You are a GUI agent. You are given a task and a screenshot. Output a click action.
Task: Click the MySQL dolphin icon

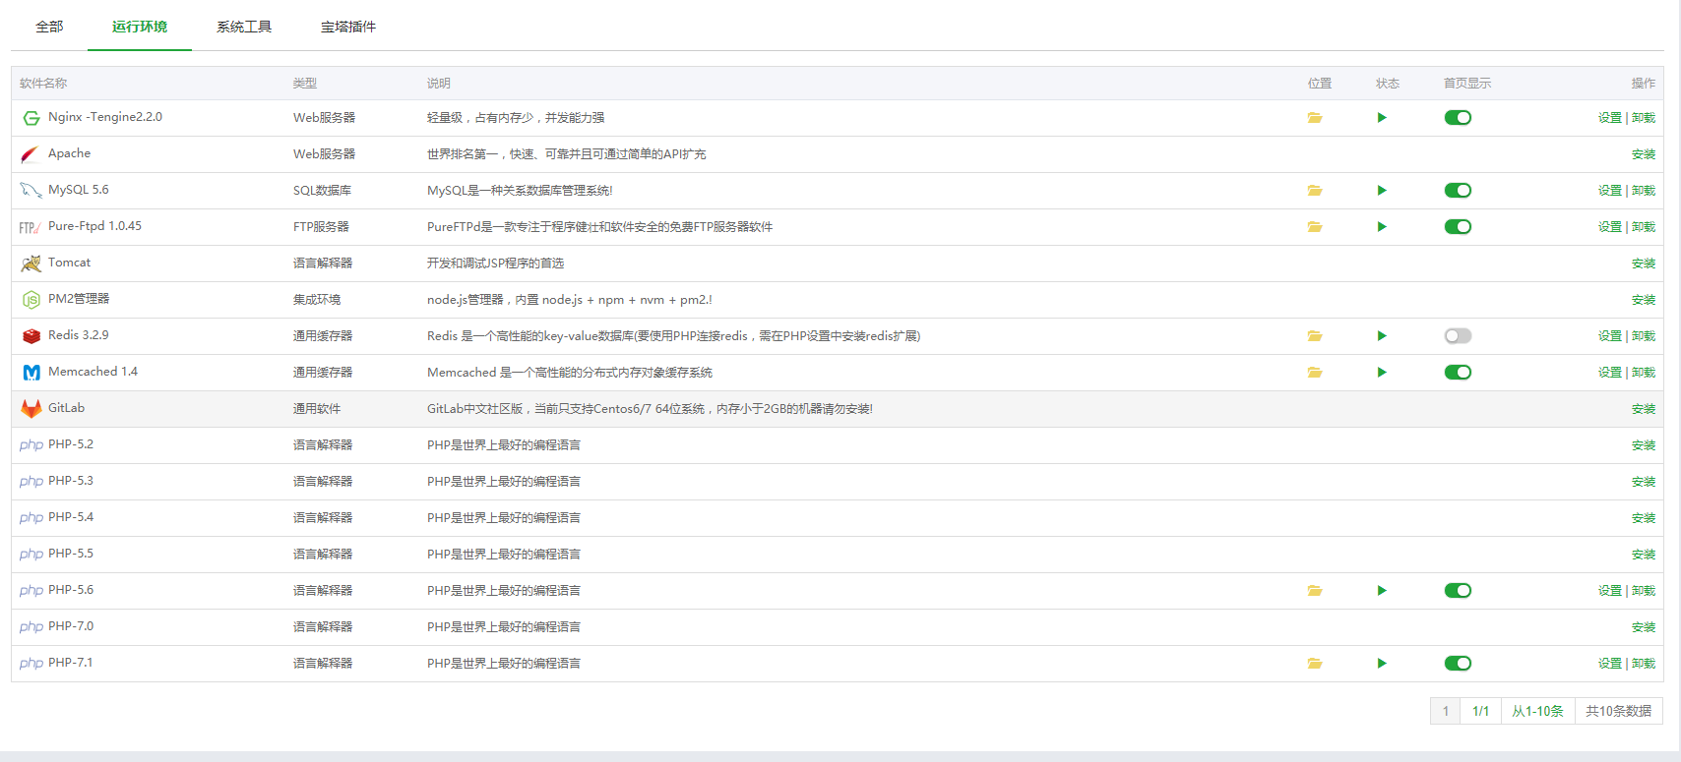coord(31,191)
